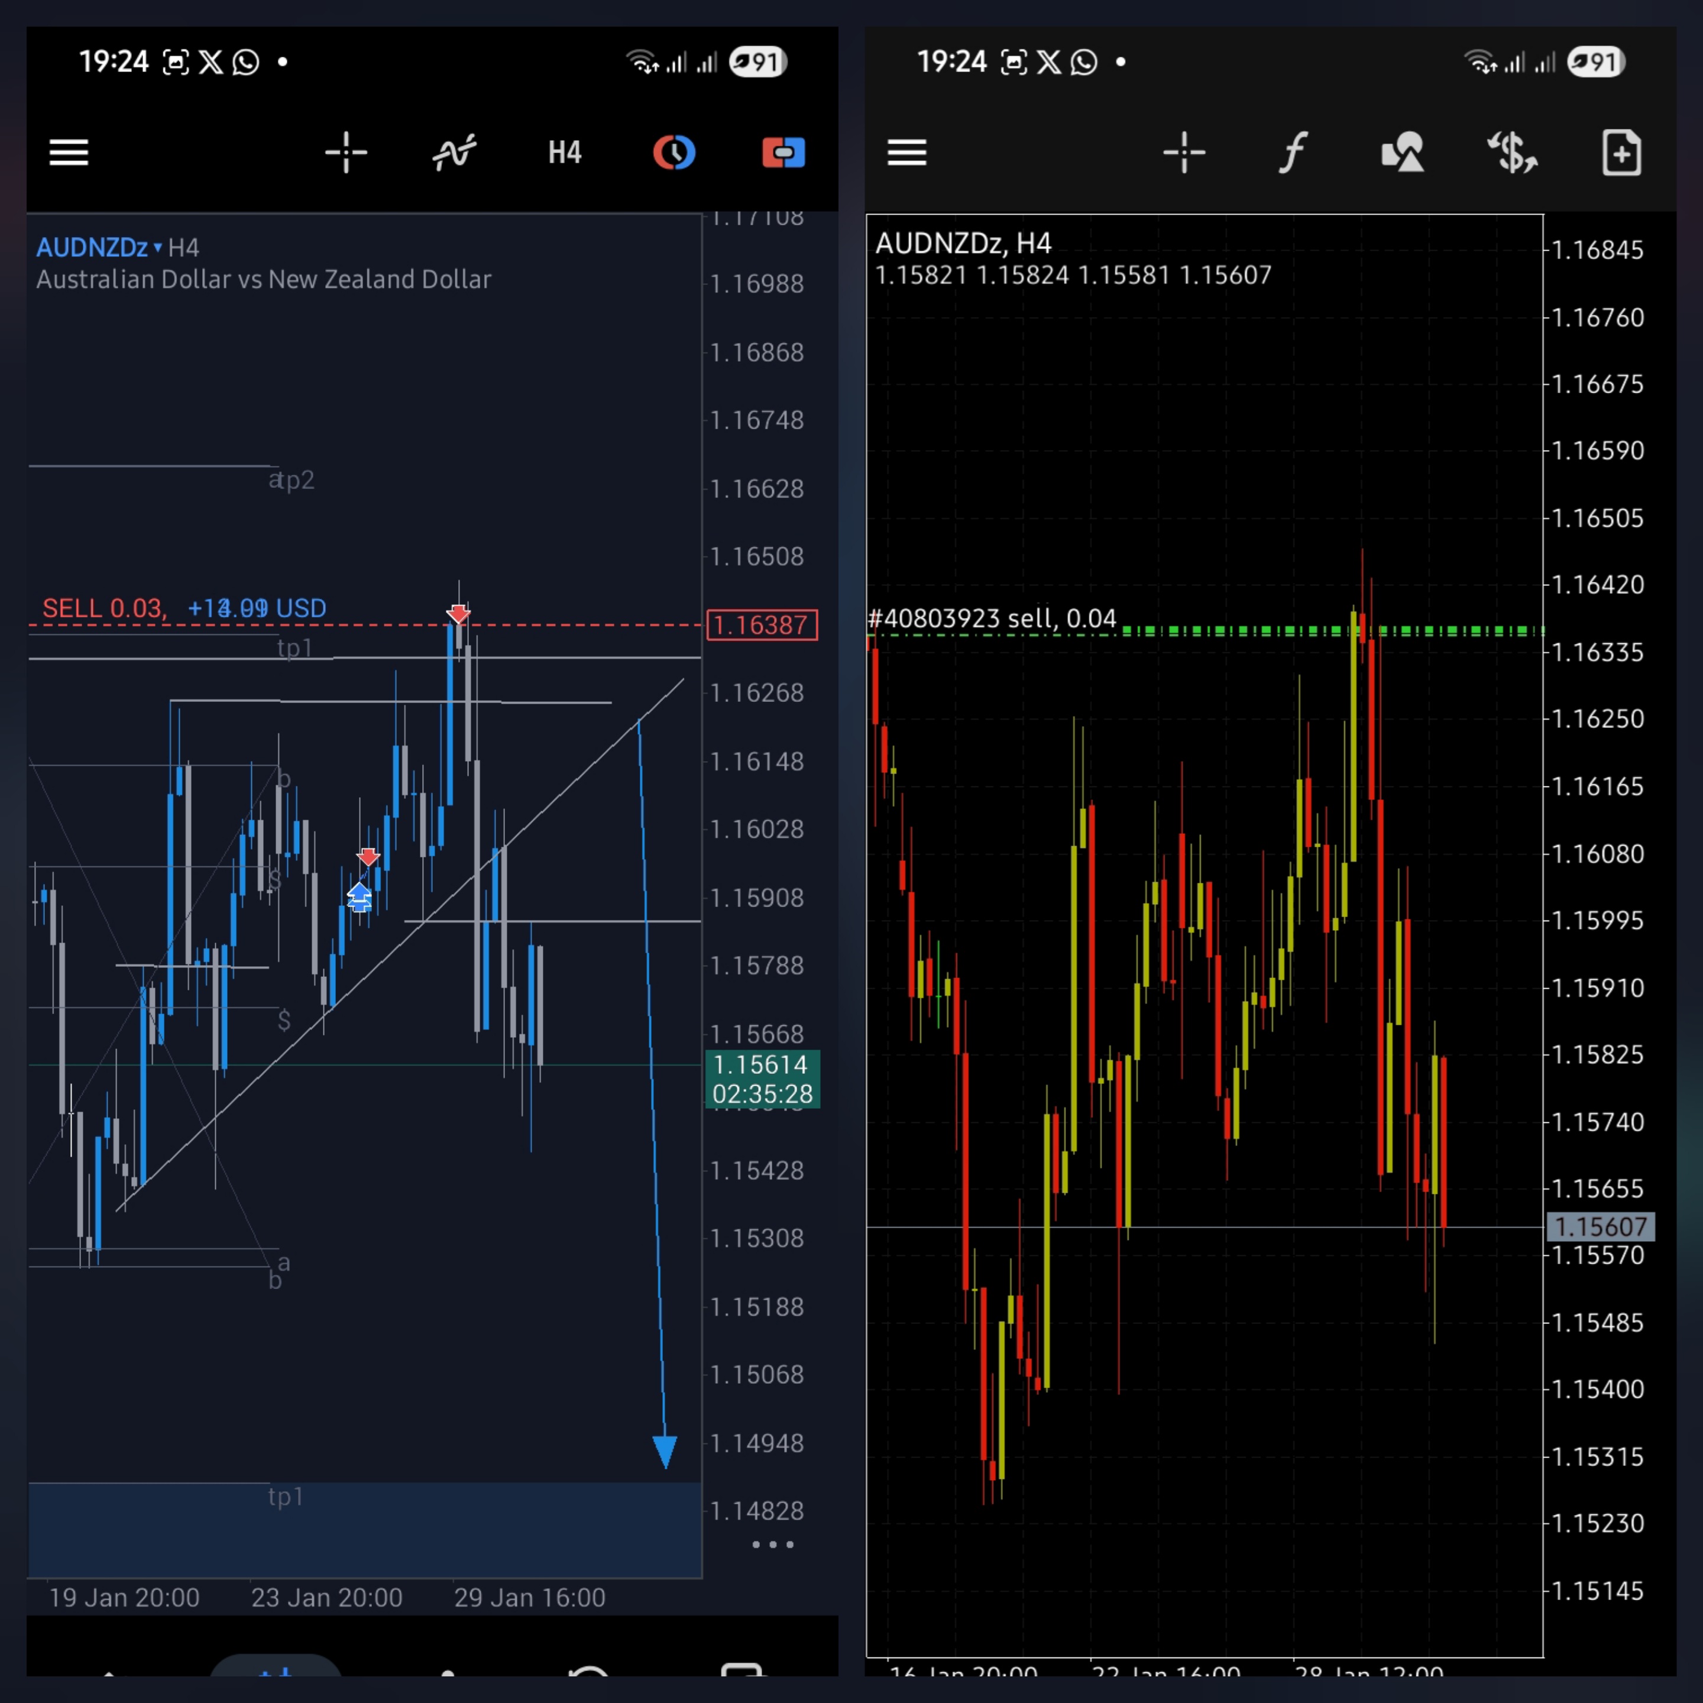Viewport: 1703px width, 1703px height.
Task: Open the hamburger menu in right MT4 app
Action: pos(907,153)
